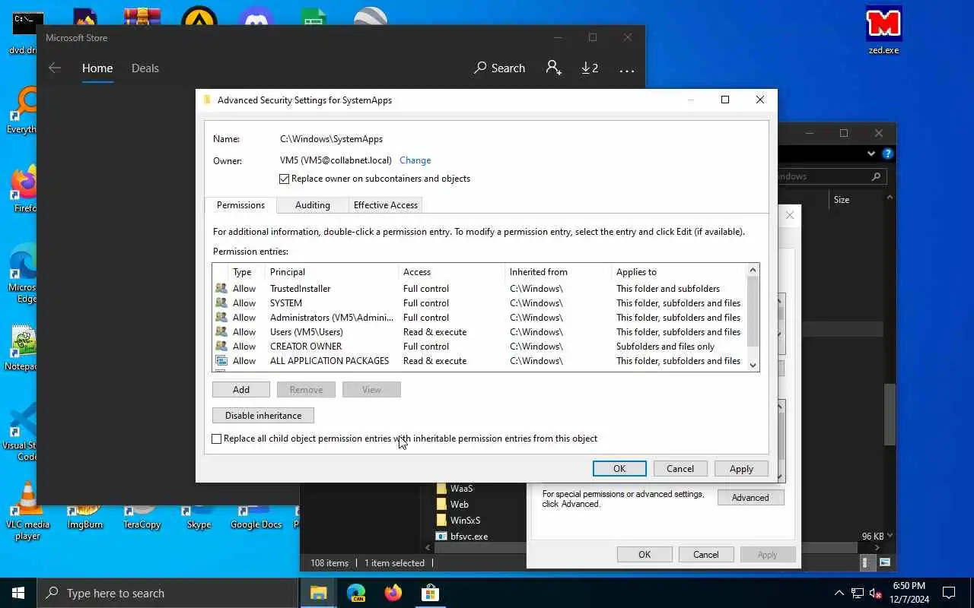The image size is (974, 608).
Task: Open the Windows Start menu
Action: point(18,593)
